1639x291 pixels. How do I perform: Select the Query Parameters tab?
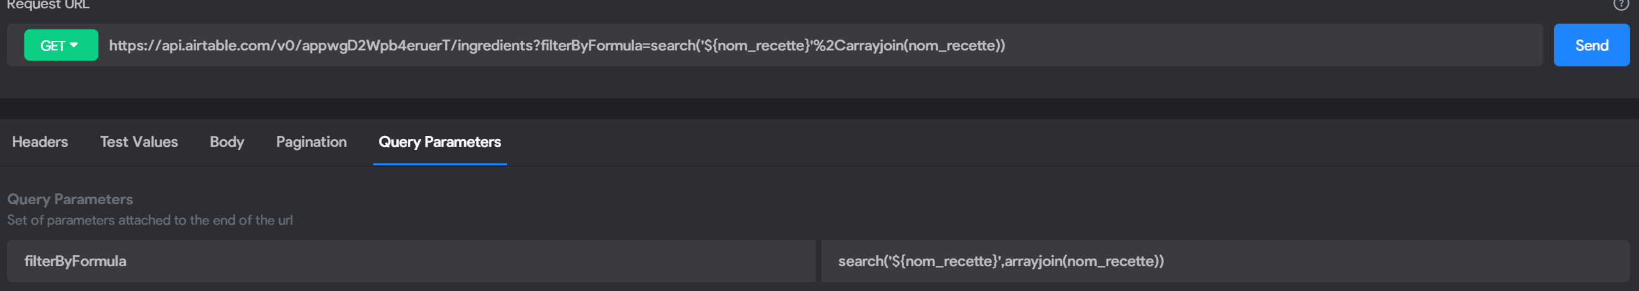[440, 142]
